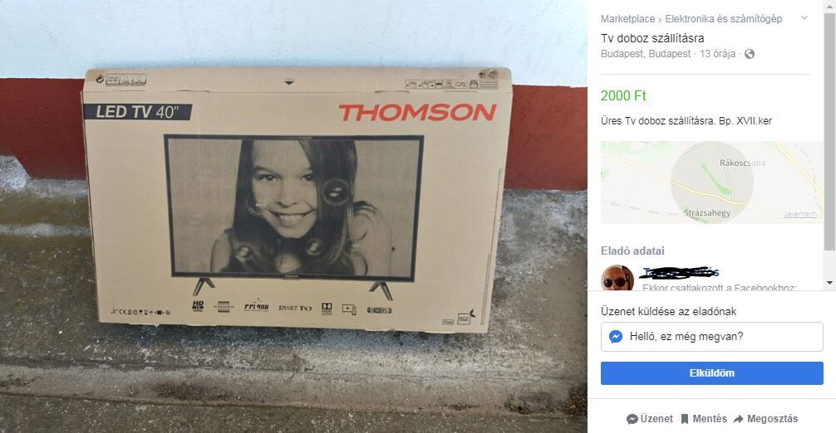Click the Megosztás share label
Image resolution: width=836 pixels, height=433 pixels.
click(772, 419)
